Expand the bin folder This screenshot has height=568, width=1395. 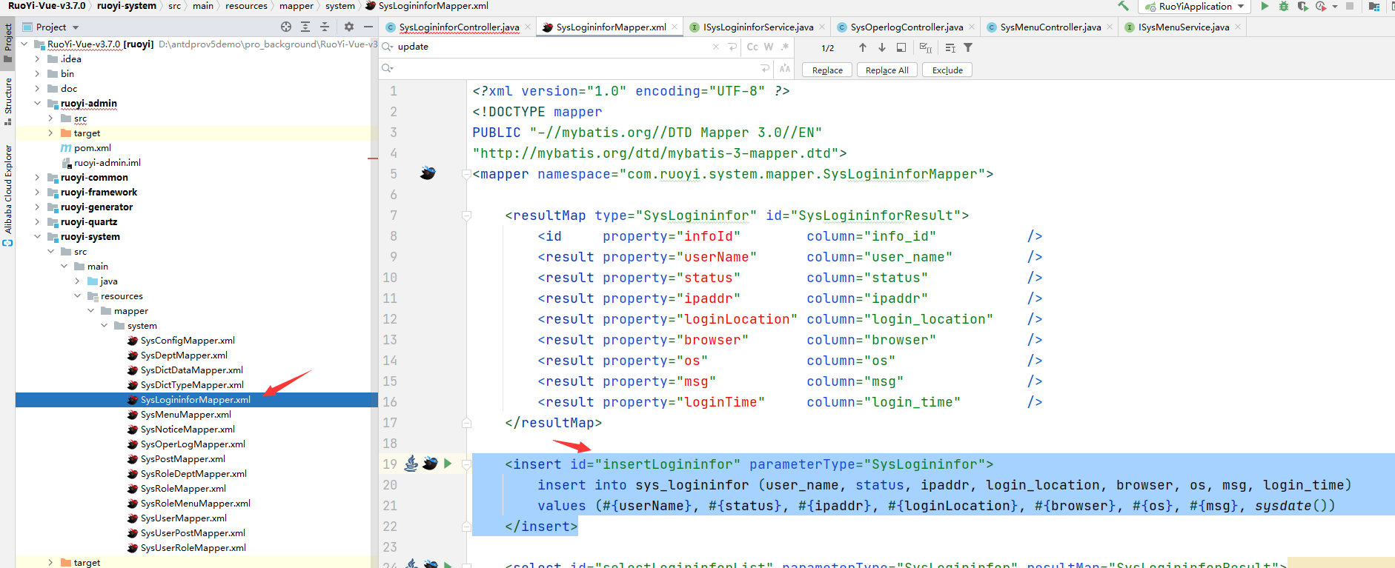pos(37,73)
